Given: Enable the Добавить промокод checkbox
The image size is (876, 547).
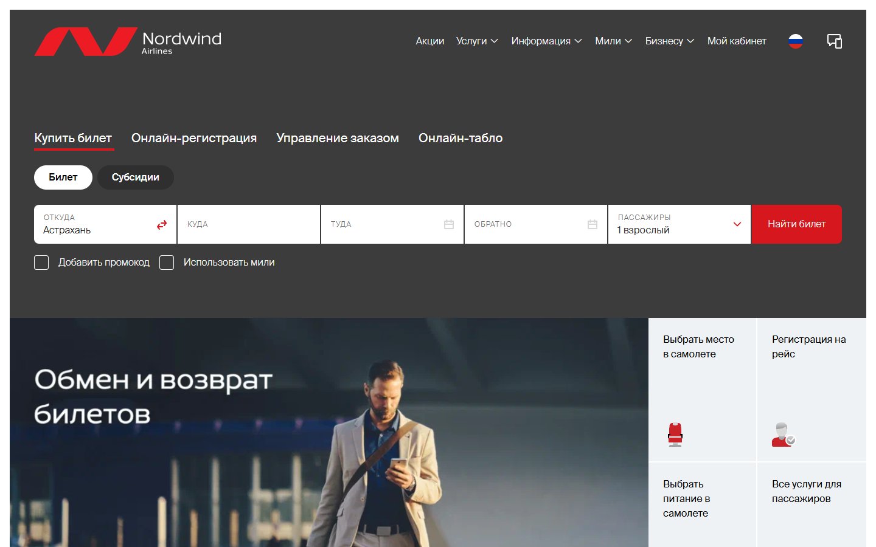Looking at the screenshot, I should point(41,263).
